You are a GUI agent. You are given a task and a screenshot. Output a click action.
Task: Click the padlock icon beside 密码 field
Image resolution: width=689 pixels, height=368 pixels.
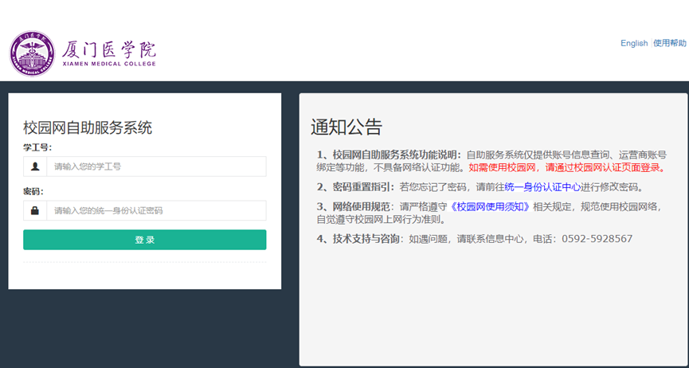point(35,210)
